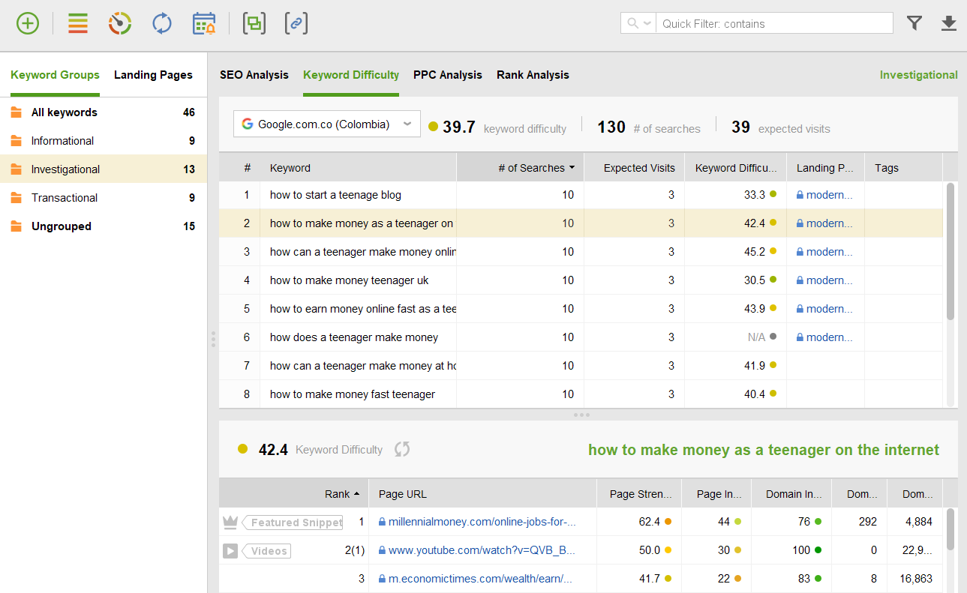
Task: Click the SERP results table vertical scrollbar
Action: 950,529
